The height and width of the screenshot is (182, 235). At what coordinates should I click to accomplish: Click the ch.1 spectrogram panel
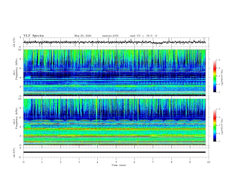[114, 73]
